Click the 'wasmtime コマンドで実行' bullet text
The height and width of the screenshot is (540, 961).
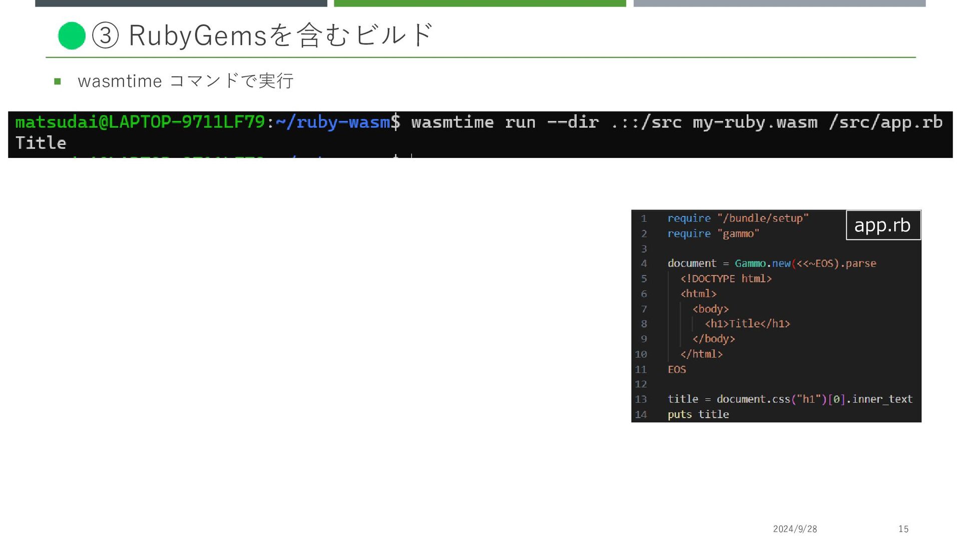pos(185,81)
